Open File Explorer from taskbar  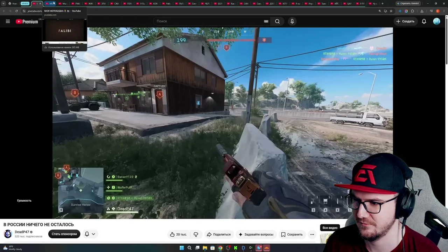(x=205, y=248)
